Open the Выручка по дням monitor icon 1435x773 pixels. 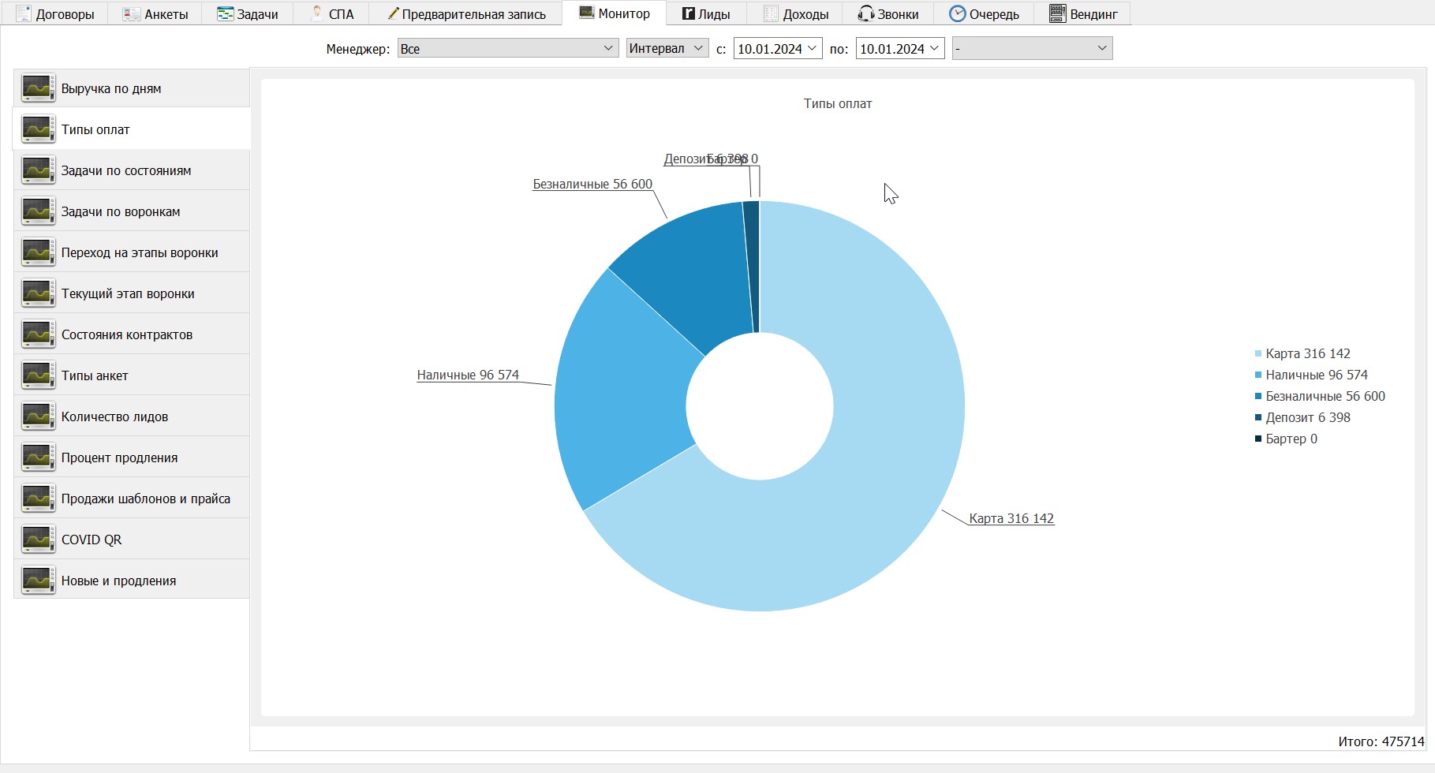[x=38, y=88]
